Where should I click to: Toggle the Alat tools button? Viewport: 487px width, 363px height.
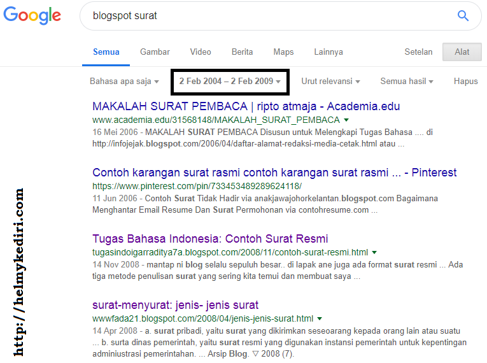tap(462, 52)
